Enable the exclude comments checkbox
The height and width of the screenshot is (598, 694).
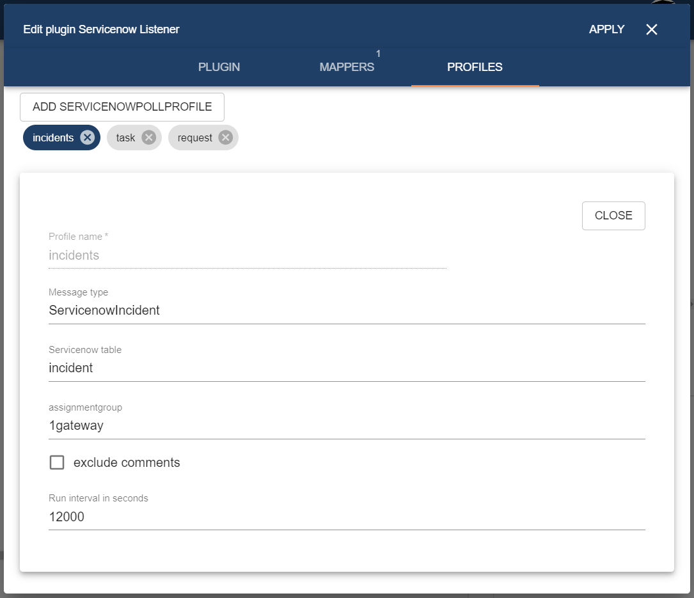57,462
